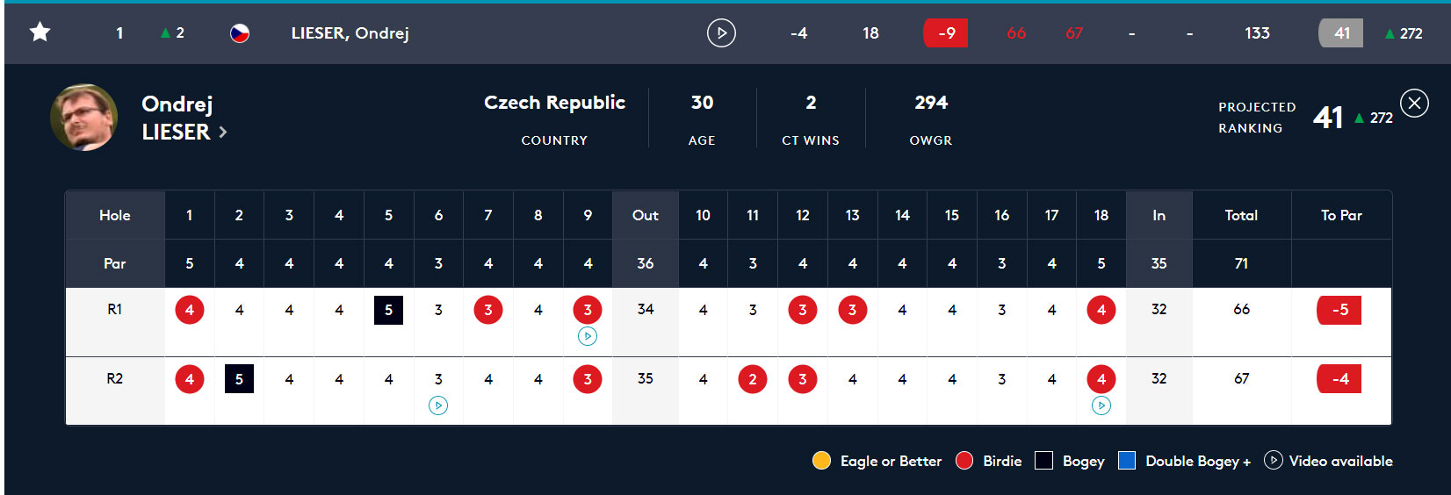The height and width of the screenshot is (495, 1451).
Task: Play R2 hole 6 video
Action: pyautogui.click(x=438, y=405)
